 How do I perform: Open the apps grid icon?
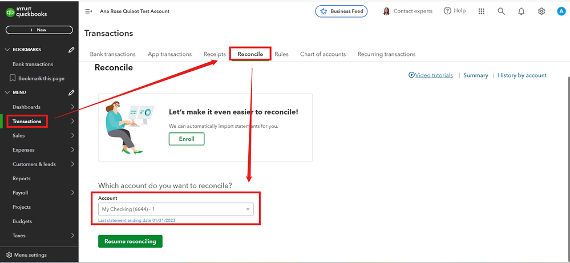coord(482,11)
